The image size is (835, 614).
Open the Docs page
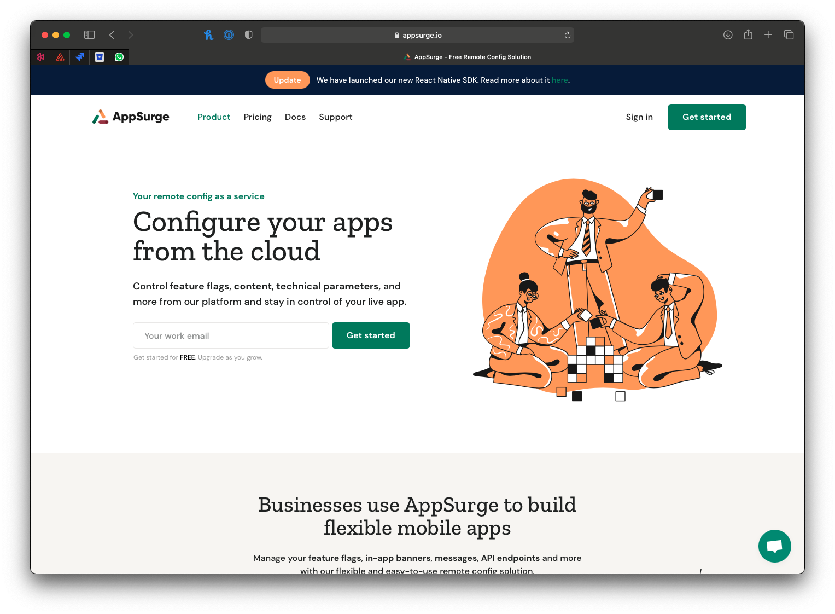coord(295,117)
